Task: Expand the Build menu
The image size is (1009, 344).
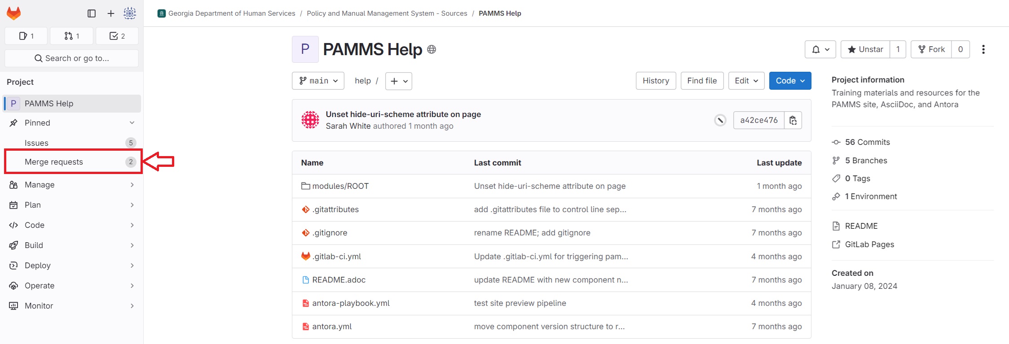Action: [x=72, y=245]
